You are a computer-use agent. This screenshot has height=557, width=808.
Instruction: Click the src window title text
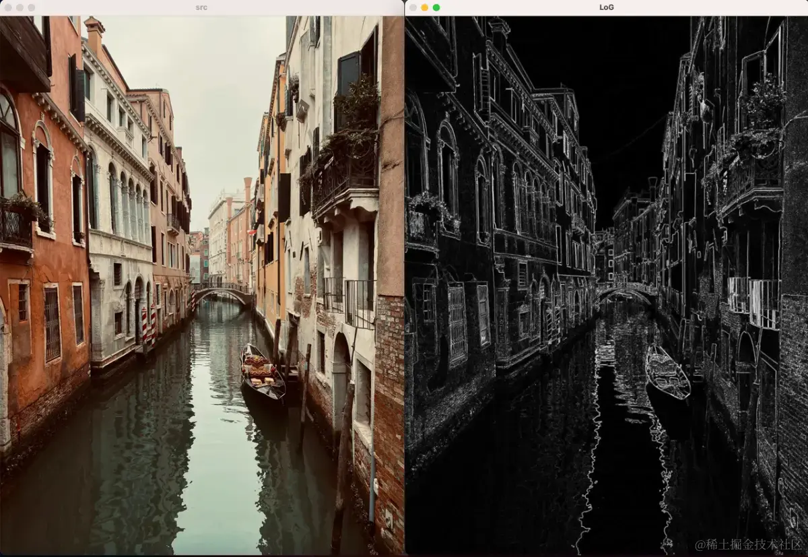pos(200,7)
